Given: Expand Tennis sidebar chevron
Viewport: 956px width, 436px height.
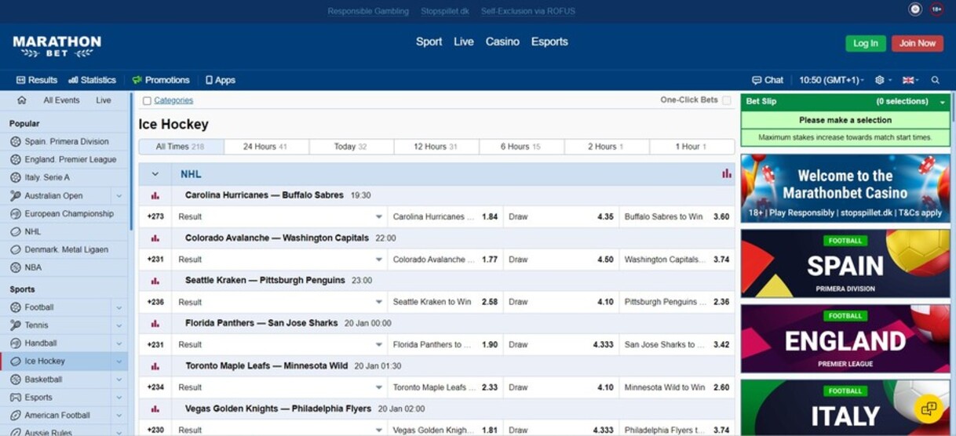Looking at the screenshot, I should (x=119, y=325).
